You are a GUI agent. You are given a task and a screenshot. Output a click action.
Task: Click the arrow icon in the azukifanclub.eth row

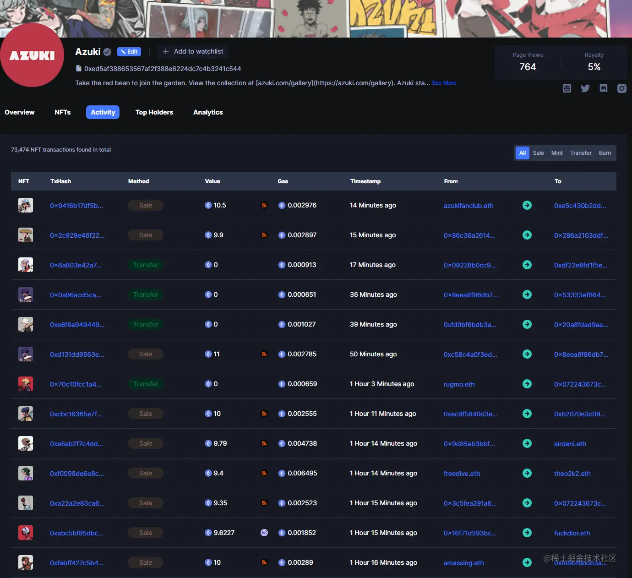[527, 205]
